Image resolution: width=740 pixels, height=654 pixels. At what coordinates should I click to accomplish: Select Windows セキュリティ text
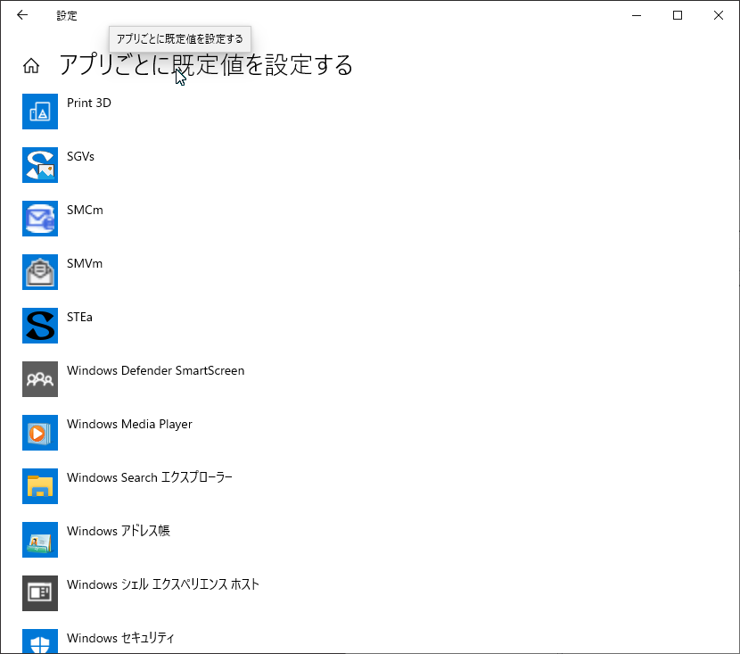pyautogui.click(x=120, y=638)
